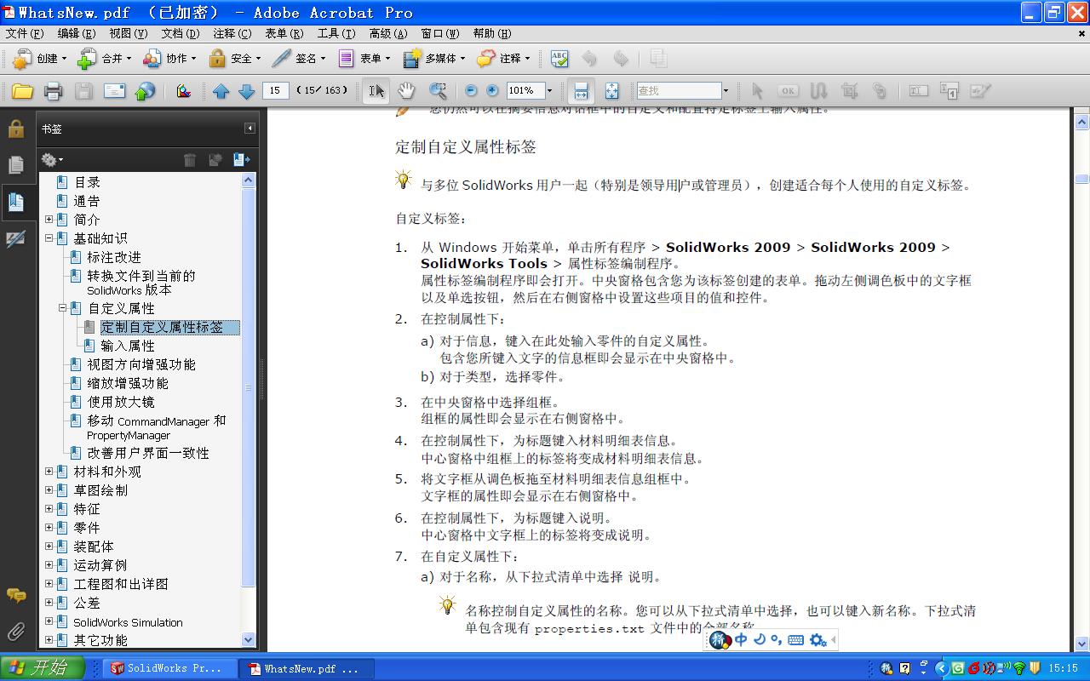The width and height of the screenshot is (1090, 681).
Task: Click the zoom in plus button
Action: point(492,91)
